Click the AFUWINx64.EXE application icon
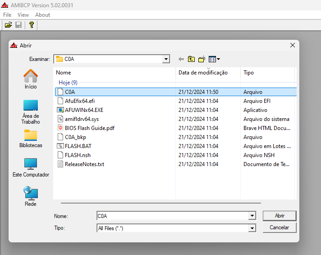The width and height of the screenshot is (321, 255). 60,110
